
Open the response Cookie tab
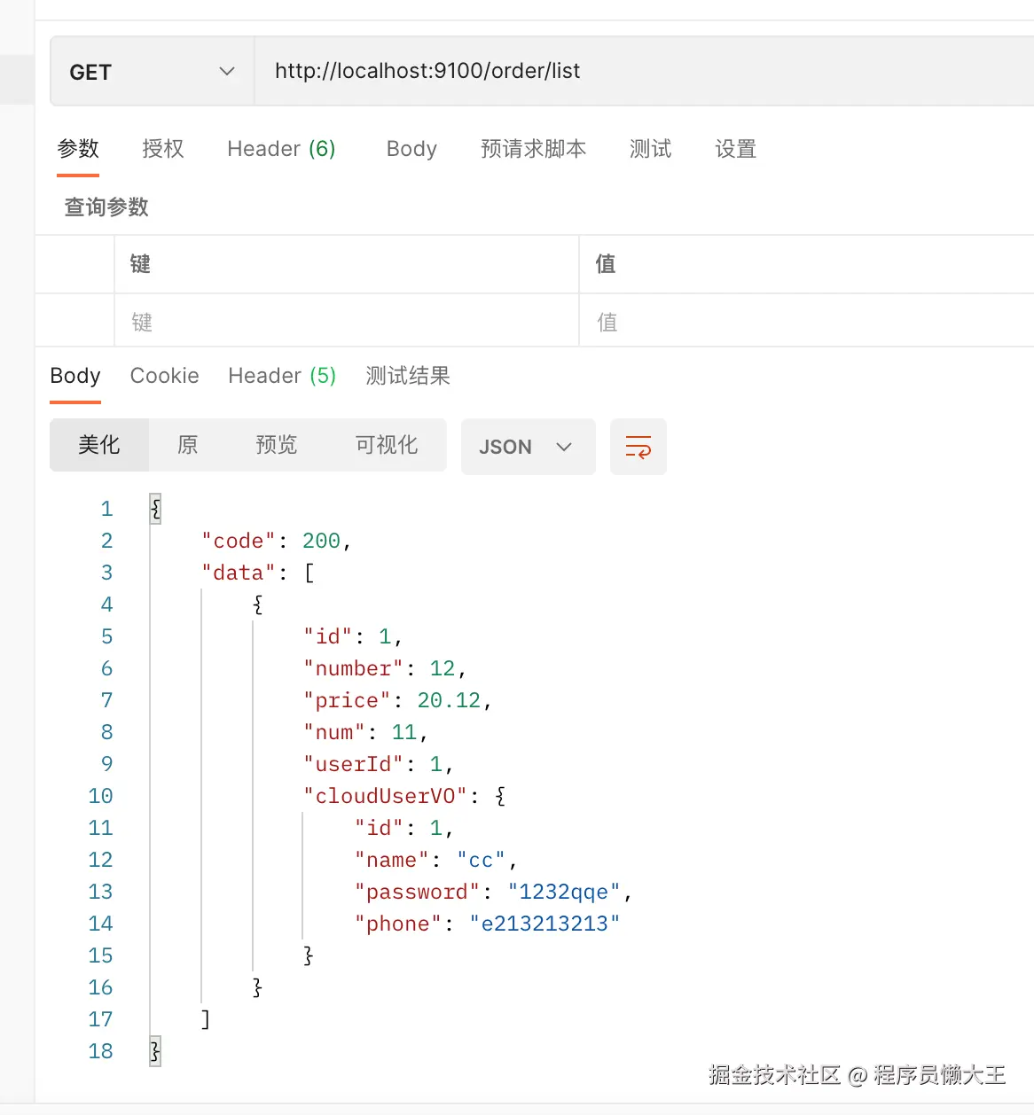pos(165,376)
